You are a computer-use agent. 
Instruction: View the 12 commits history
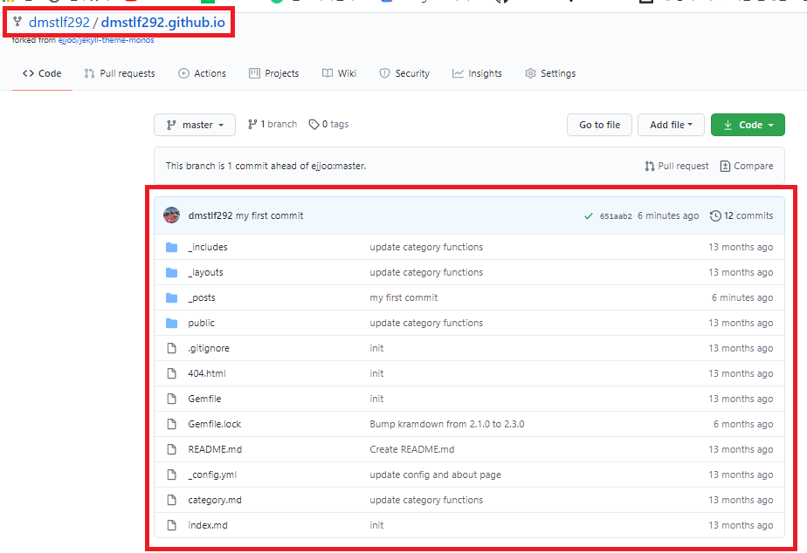(x=741, y=215)
